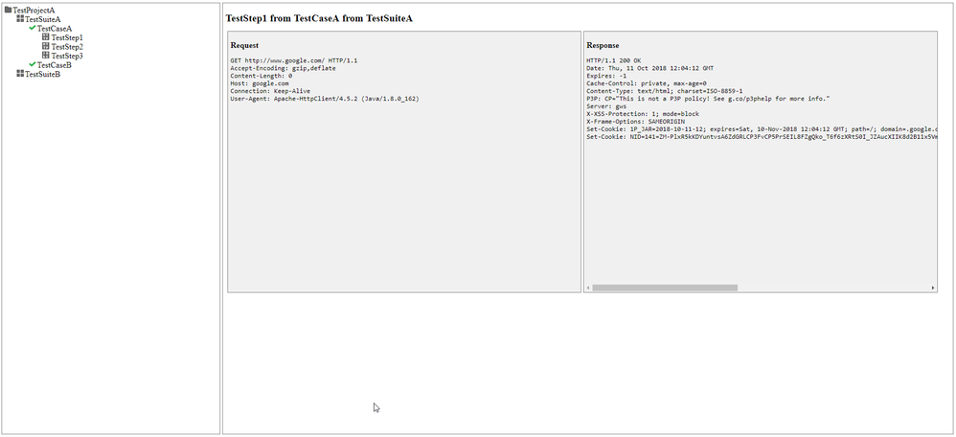The image size is (956, 437).
Task: Click the table icon before TestStep3
Action: [45, 56]
